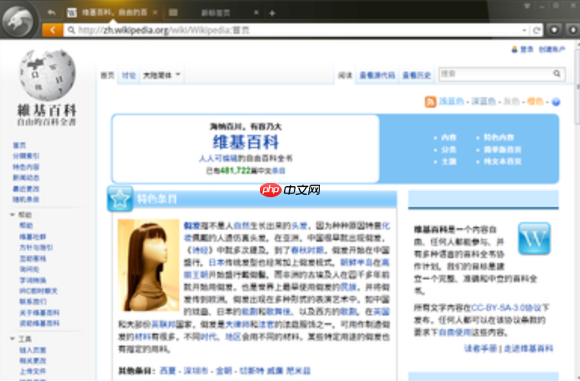Screen dimensions: 580x381
Task: Click the 创建账户 link
Action: pyautogui.click(x=552, y=49)
